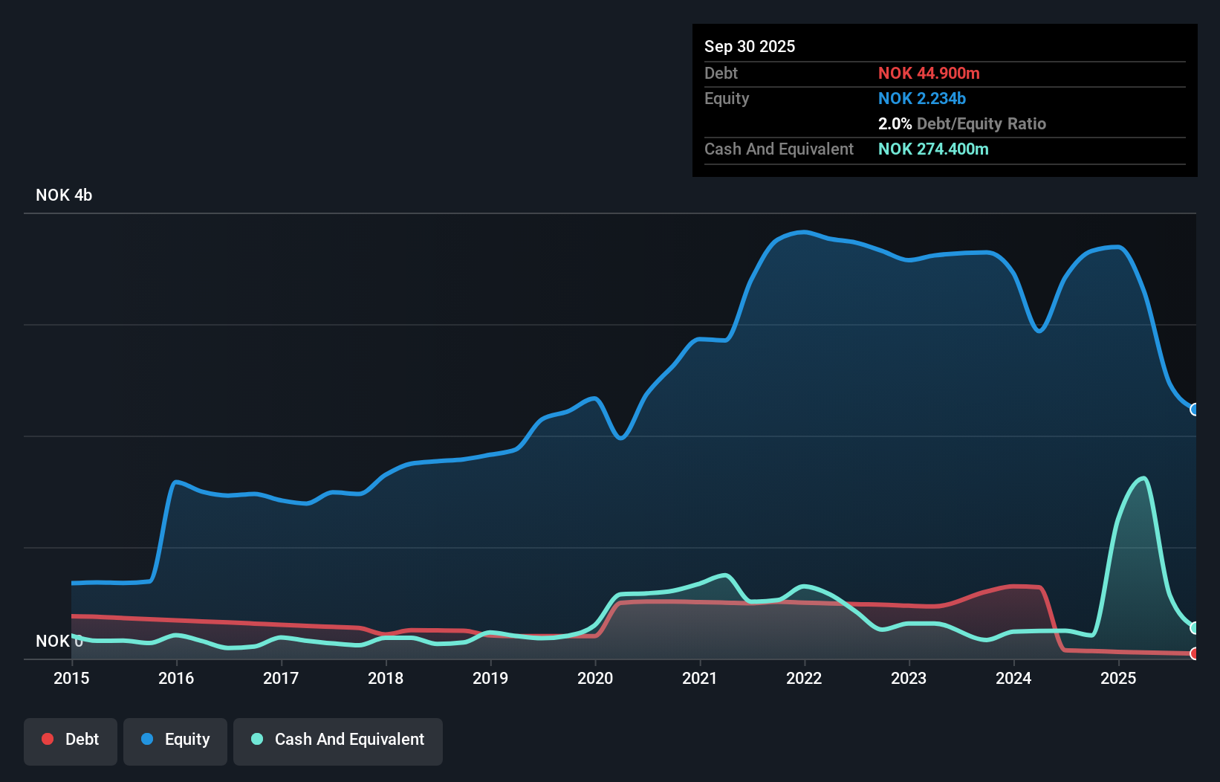Screen dimensions: 1220x782
Task: Click the blue Equity legend dot
Action: [x=147, y=739]
